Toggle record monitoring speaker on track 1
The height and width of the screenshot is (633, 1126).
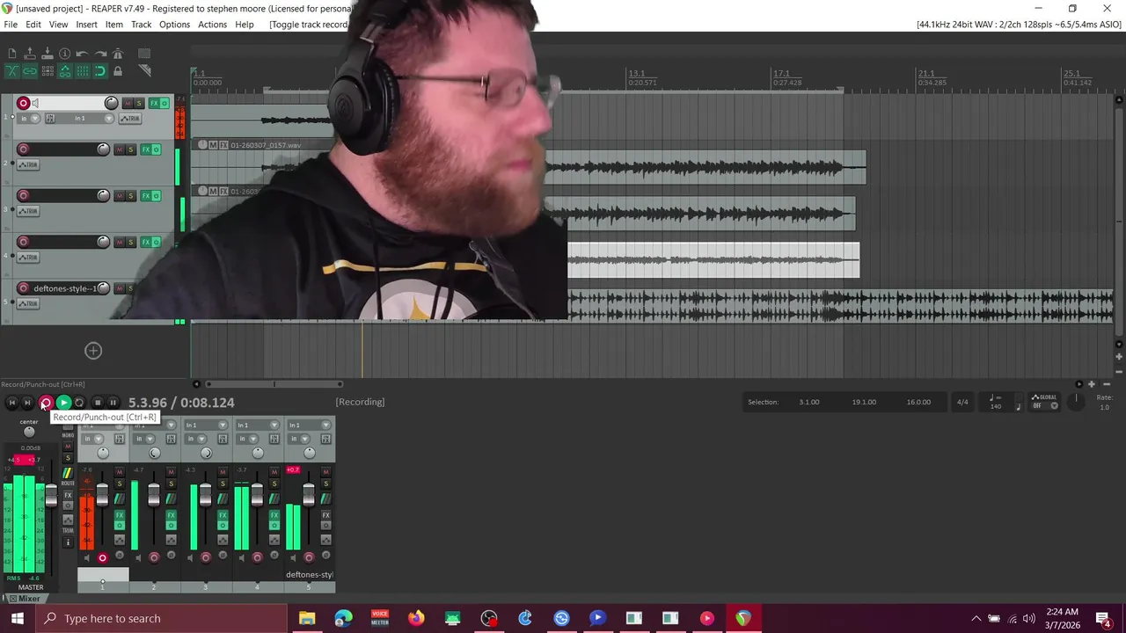point(35,103)
